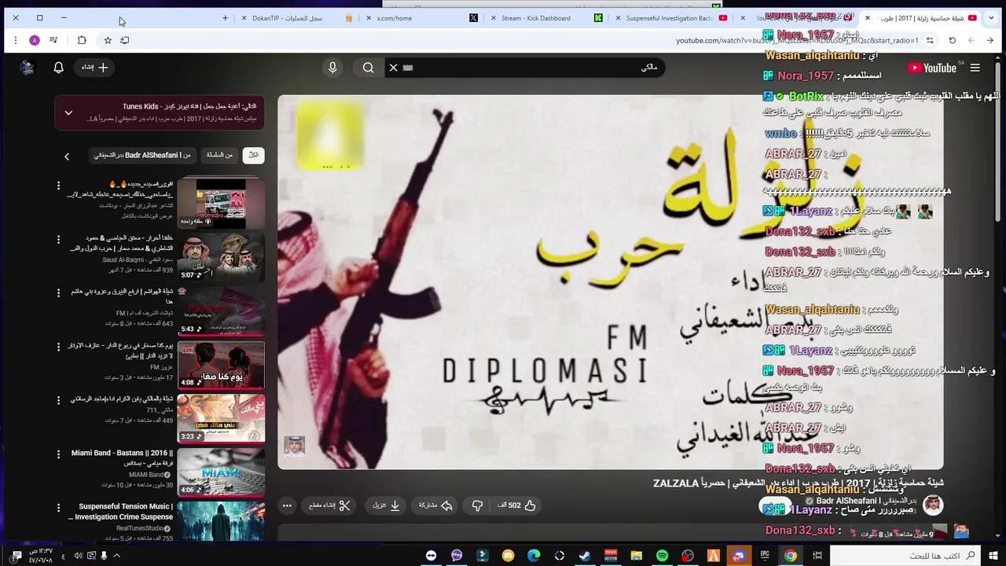Image resolution: width=1006 pixels, height=566 pixels.
Task: Switch to Suspenseful Investigation tab
Action: [671, 18]
